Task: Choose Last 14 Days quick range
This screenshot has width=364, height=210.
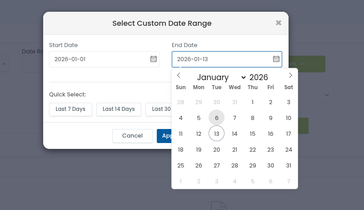Action: click(119, 109)
